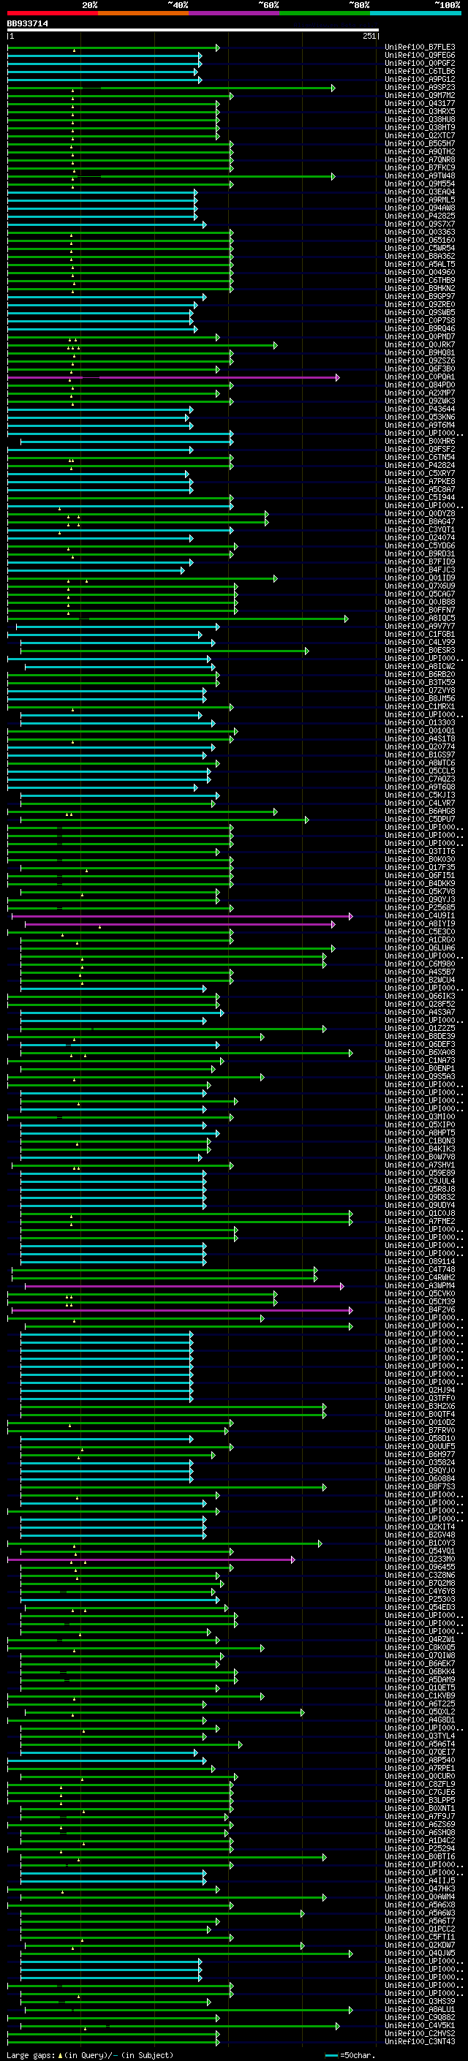Click label UniRef100_Q6LUA6
This screenshot has height=2061, width=468.
pyautogui.click(x=420, y=949)
